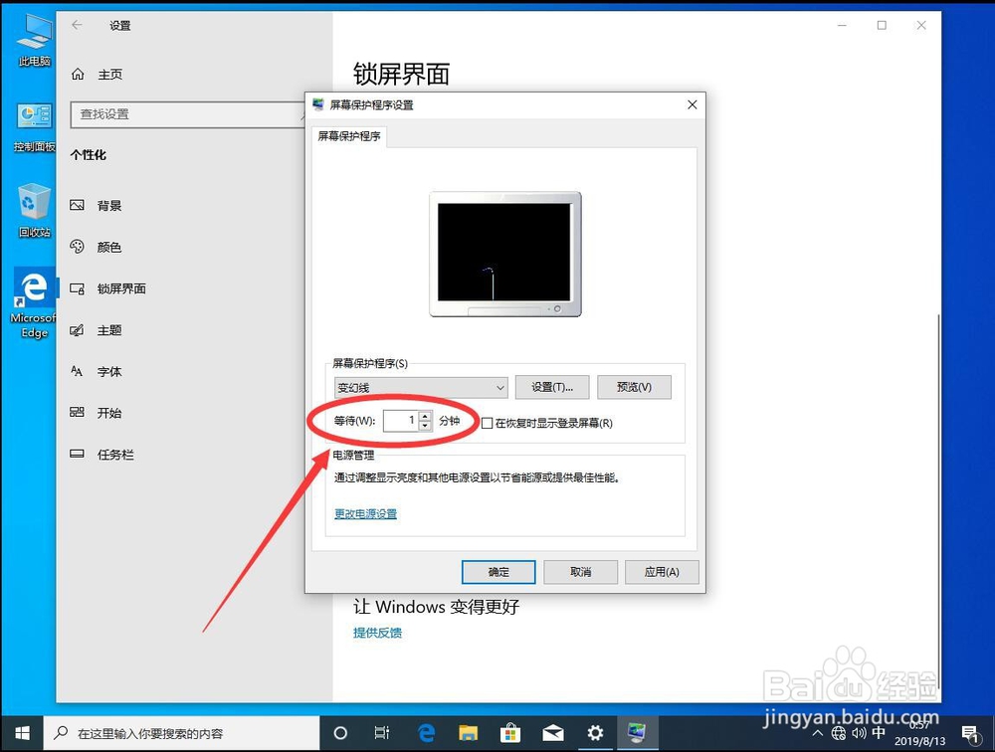Open Task View on taskbar
The image size is (995, 752).
pyautogui.click(x=382, y=733)
